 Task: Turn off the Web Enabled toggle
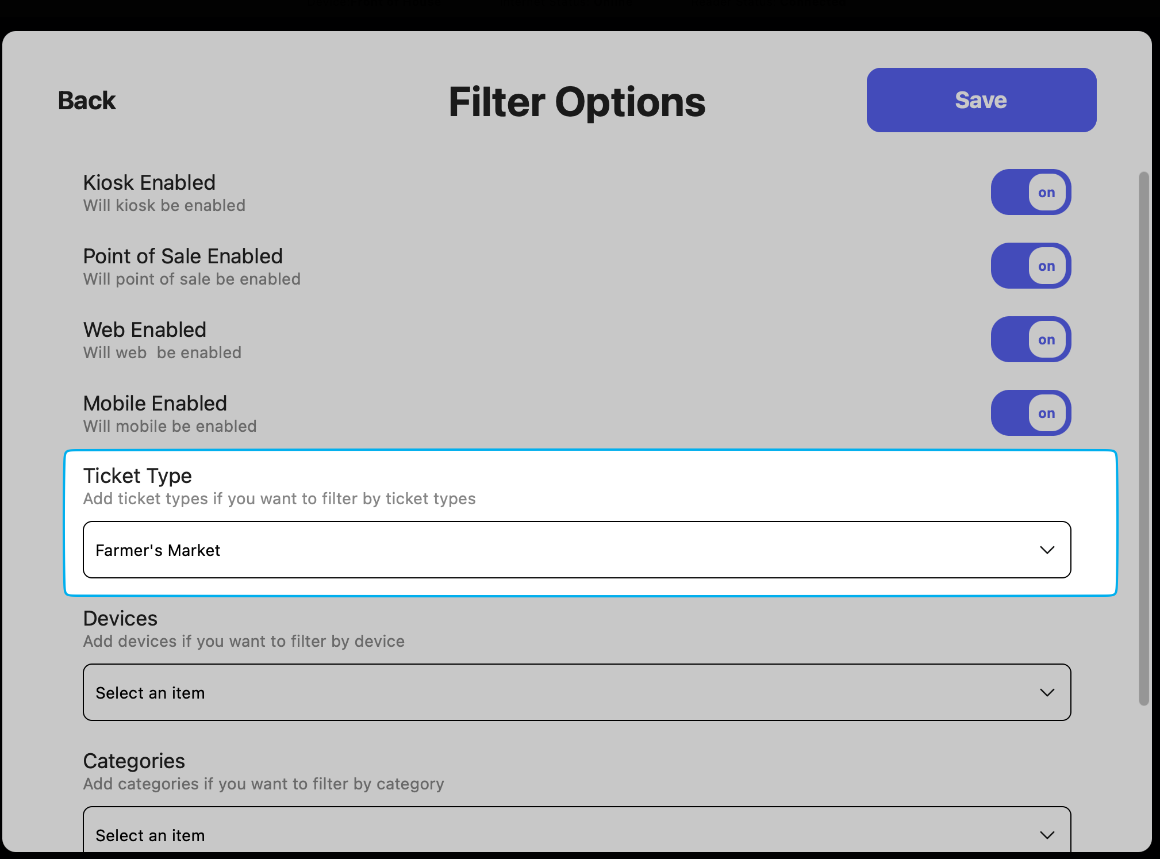[x=1030, y=339]
